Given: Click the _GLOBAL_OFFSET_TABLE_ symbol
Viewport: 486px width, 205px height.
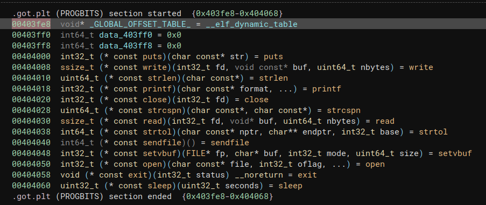Looking at the screenshot, I should (140, 24).
